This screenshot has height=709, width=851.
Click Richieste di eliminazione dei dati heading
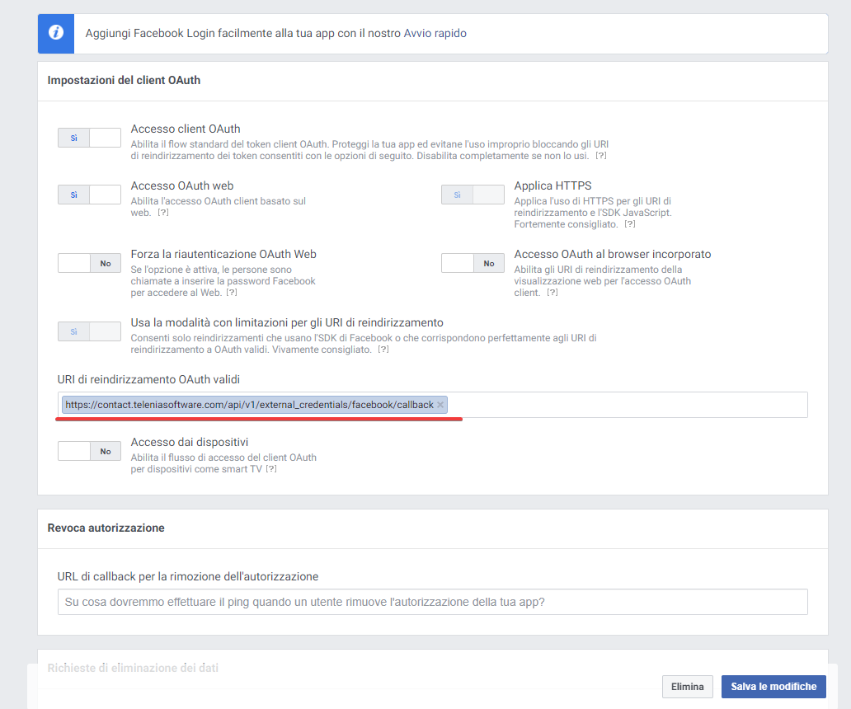[x=133, y=668]
